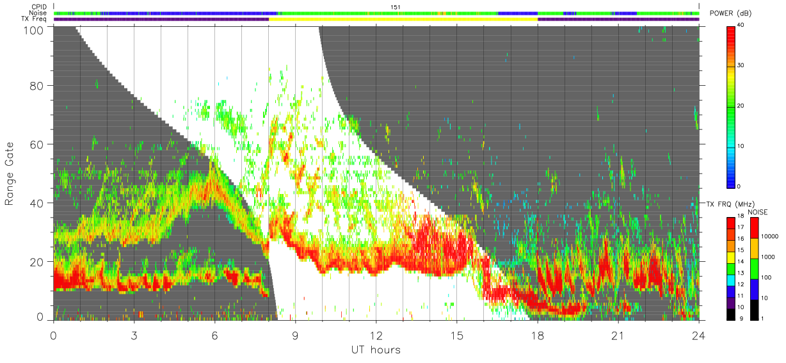786x363 pixels.
Task: Click the green NOISE legend swatch
Action: point(755,268)
